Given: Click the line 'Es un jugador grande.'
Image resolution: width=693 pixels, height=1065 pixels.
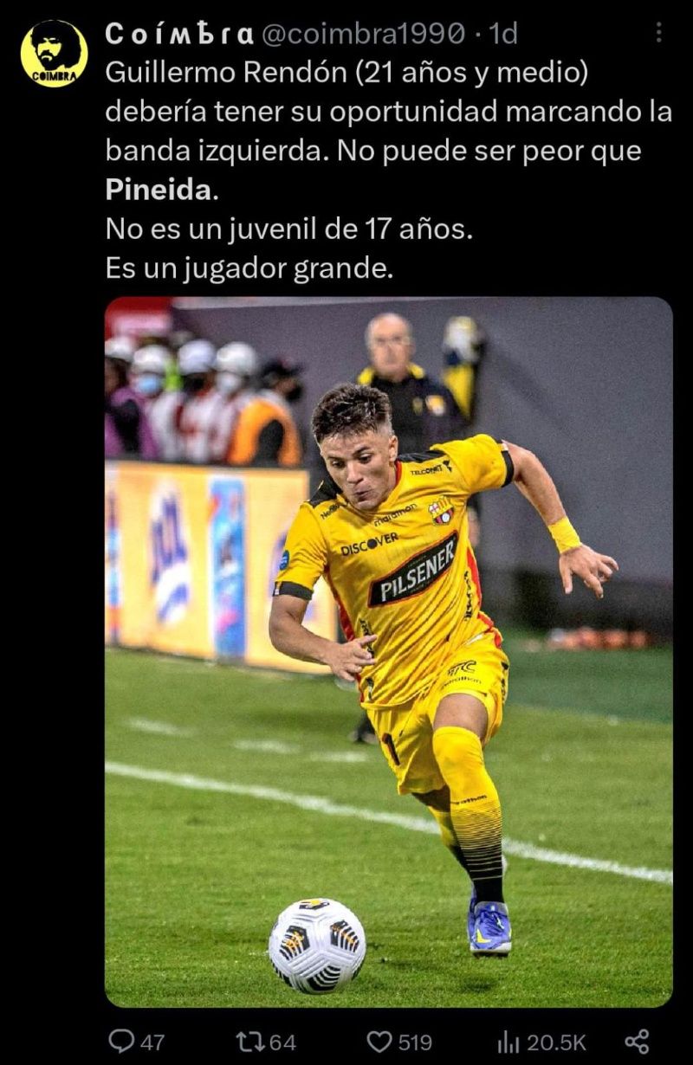Looking at the screenshot, I should tap(249, 268).
